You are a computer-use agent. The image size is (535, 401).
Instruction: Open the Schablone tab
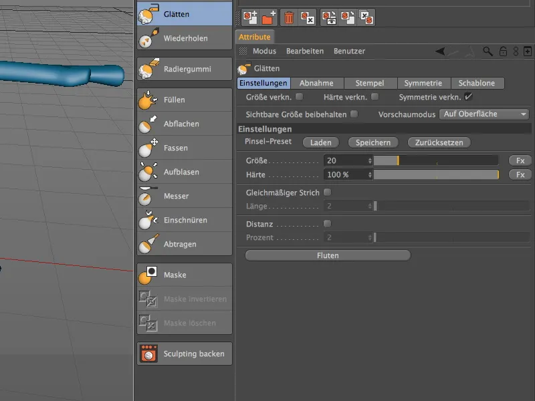click(477, 83)
